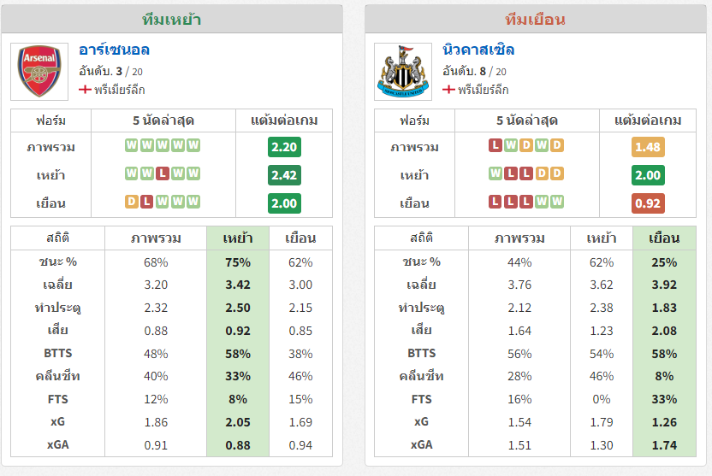The image size is (712, 476).
Task: Select Arsenal's 2.42 home points badge
Action: coord(284,175)
